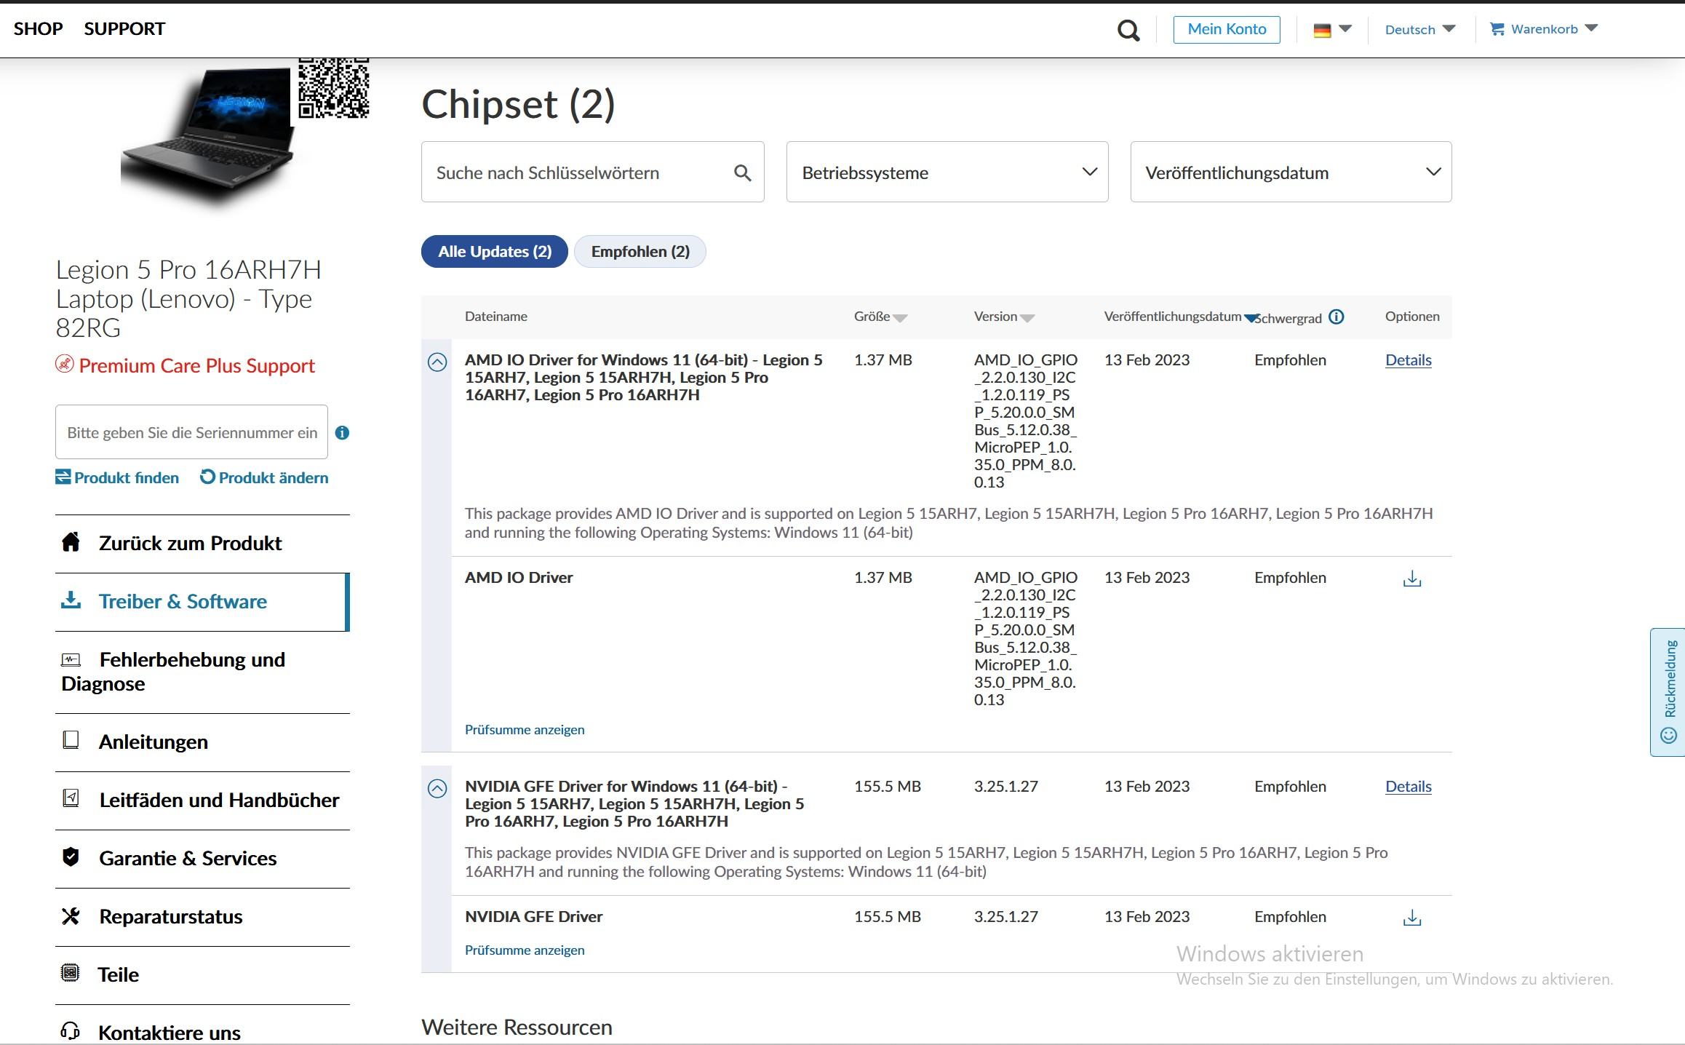
Task: Click the magnifier icon in keyword search
Action: pos(742,172)
